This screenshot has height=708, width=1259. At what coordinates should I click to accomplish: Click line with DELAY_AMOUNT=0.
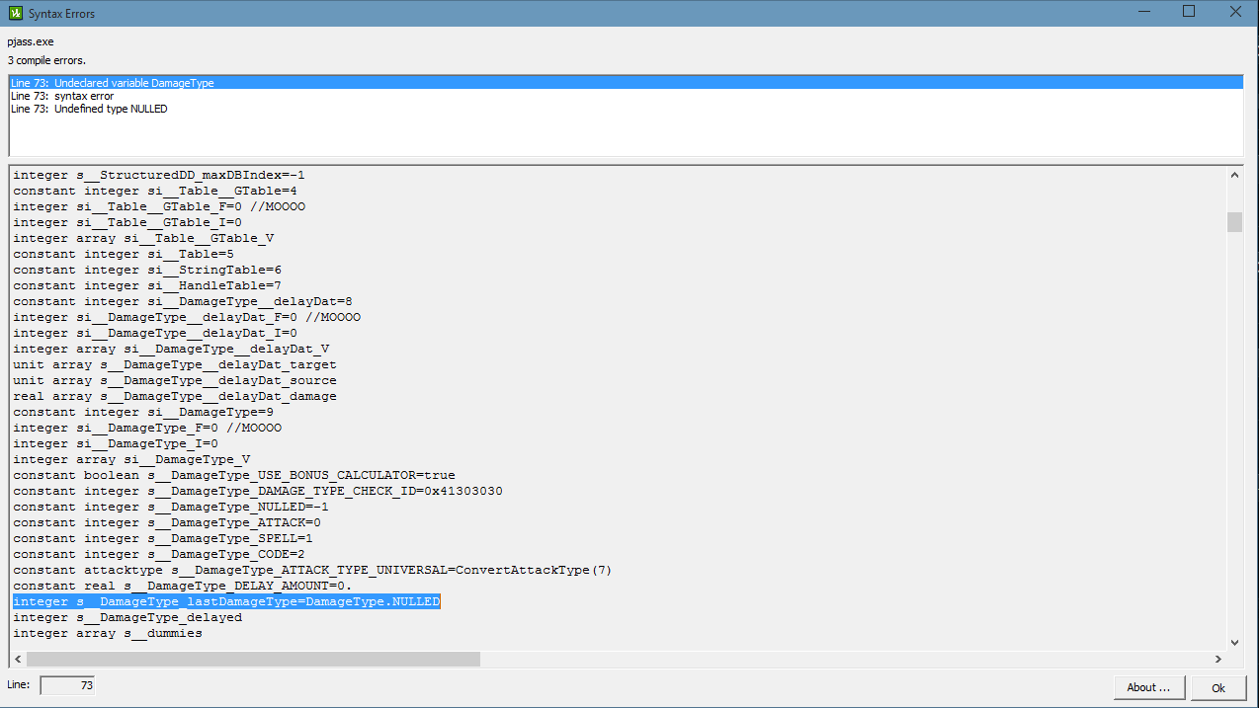tap(183, 586)
